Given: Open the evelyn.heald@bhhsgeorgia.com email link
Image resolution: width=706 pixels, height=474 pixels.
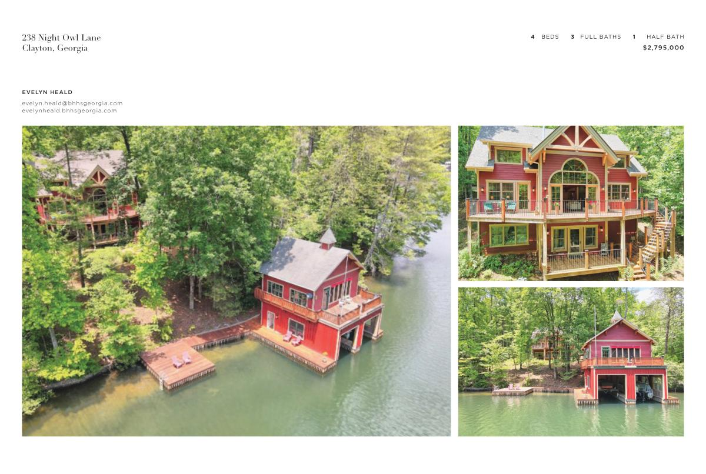Looking at the screenshot, I should coord(72,103).
